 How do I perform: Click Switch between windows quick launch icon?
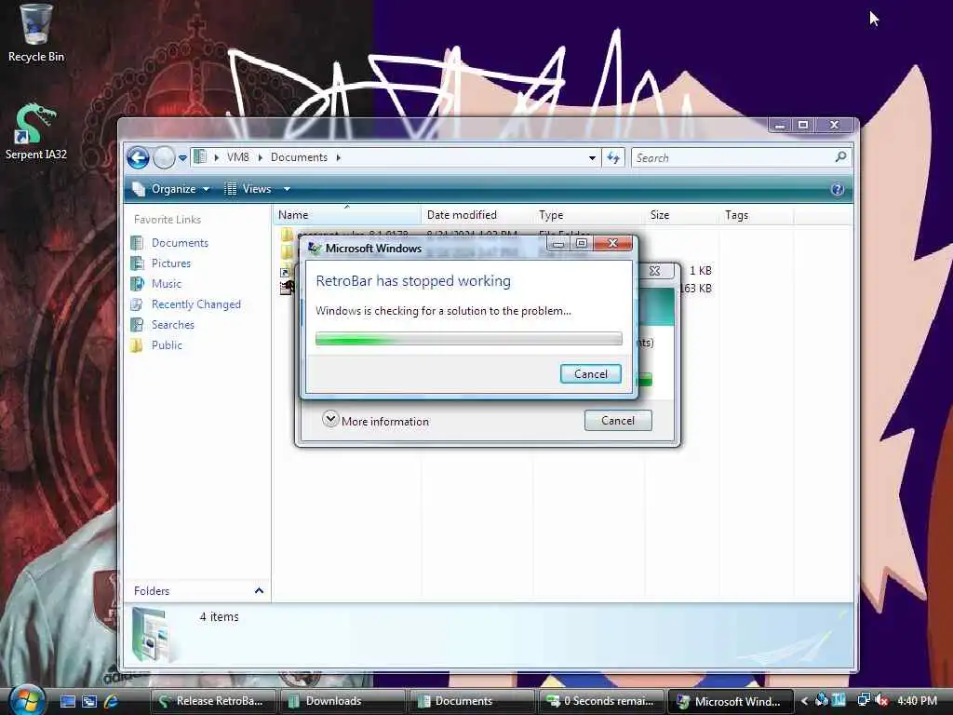[89, 702]
